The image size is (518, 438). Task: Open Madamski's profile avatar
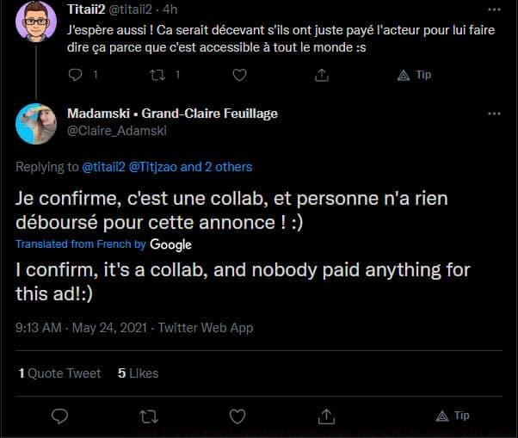click(x=36, y=123)
